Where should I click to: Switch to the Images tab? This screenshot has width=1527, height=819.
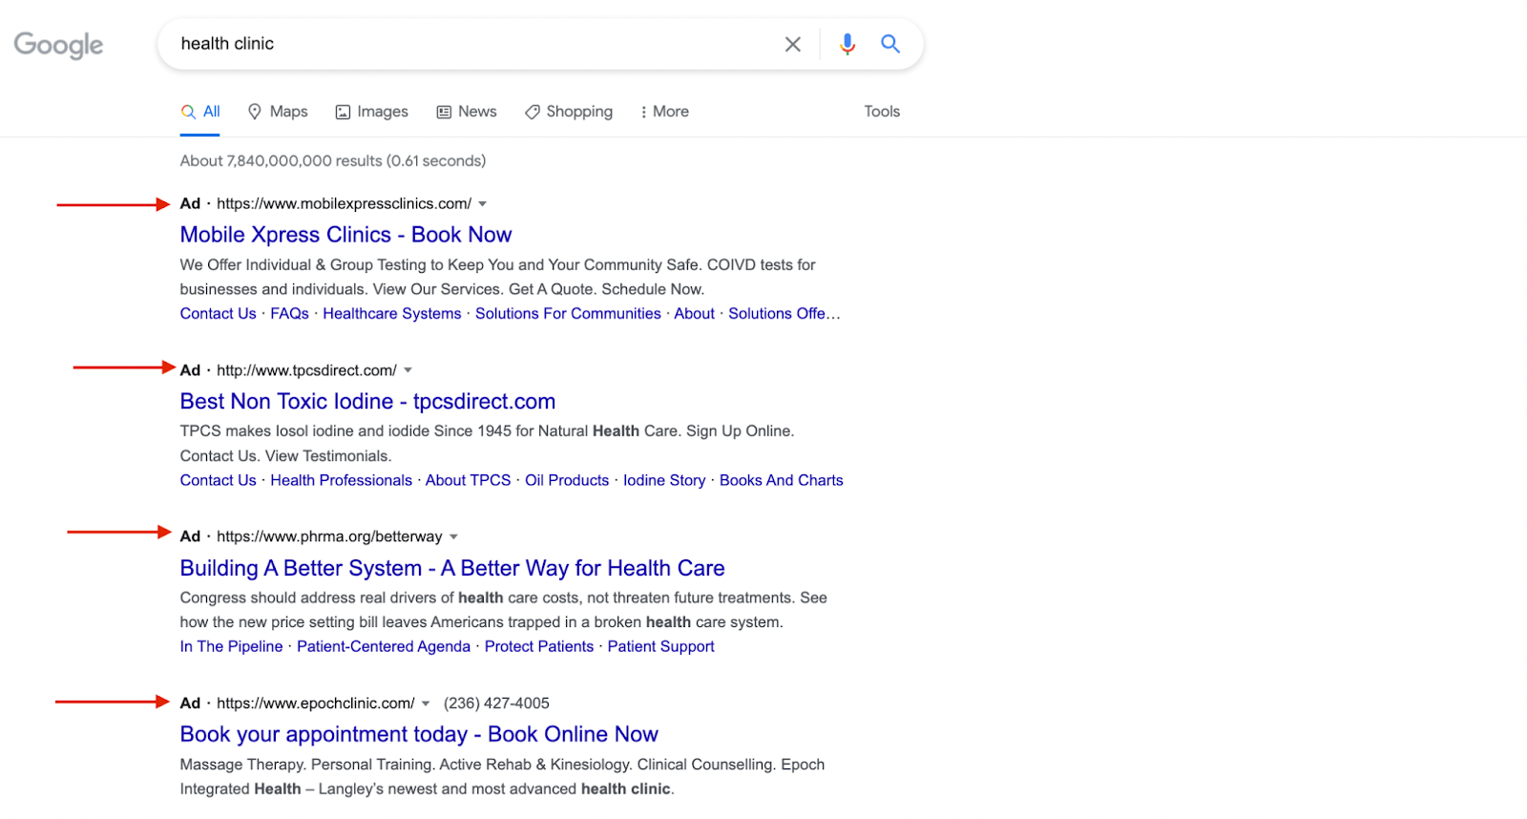coord(371,112)
